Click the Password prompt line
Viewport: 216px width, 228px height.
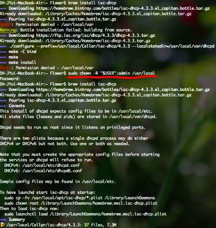[10, 78]
